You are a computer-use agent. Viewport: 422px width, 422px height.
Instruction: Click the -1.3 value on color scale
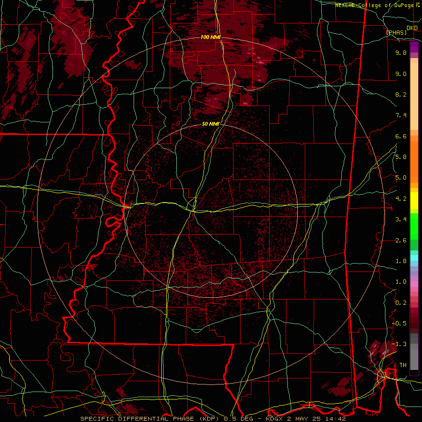(399, 344)
